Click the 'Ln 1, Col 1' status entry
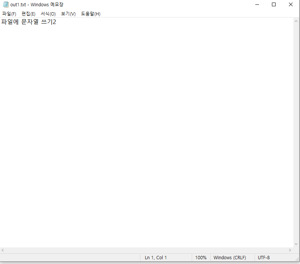 tap(156, 257)
